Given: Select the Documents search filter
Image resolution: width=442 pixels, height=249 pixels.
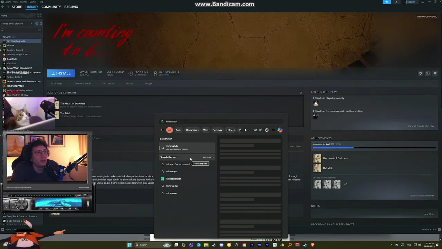Looking at the screenshot, I should 192,130.
